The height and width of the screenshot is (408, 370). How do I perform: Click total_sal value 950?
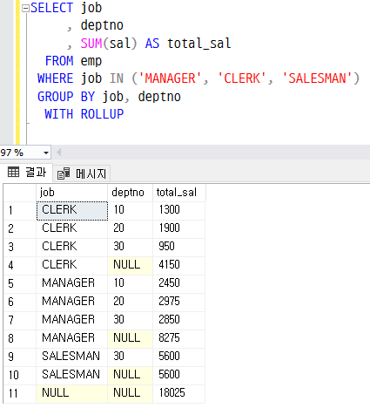(178, 247)
